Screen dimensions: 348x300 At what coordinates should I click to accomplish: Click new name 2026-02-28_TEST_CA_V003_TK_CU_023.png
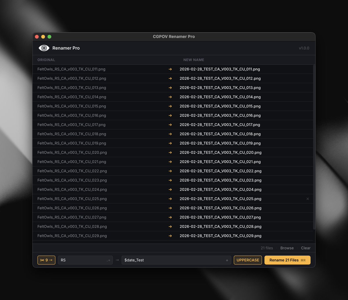click(220, 180)
